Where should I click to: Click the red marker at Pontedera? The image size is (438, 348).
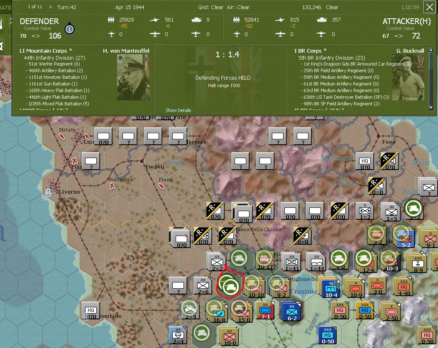(x=112, y=185)
